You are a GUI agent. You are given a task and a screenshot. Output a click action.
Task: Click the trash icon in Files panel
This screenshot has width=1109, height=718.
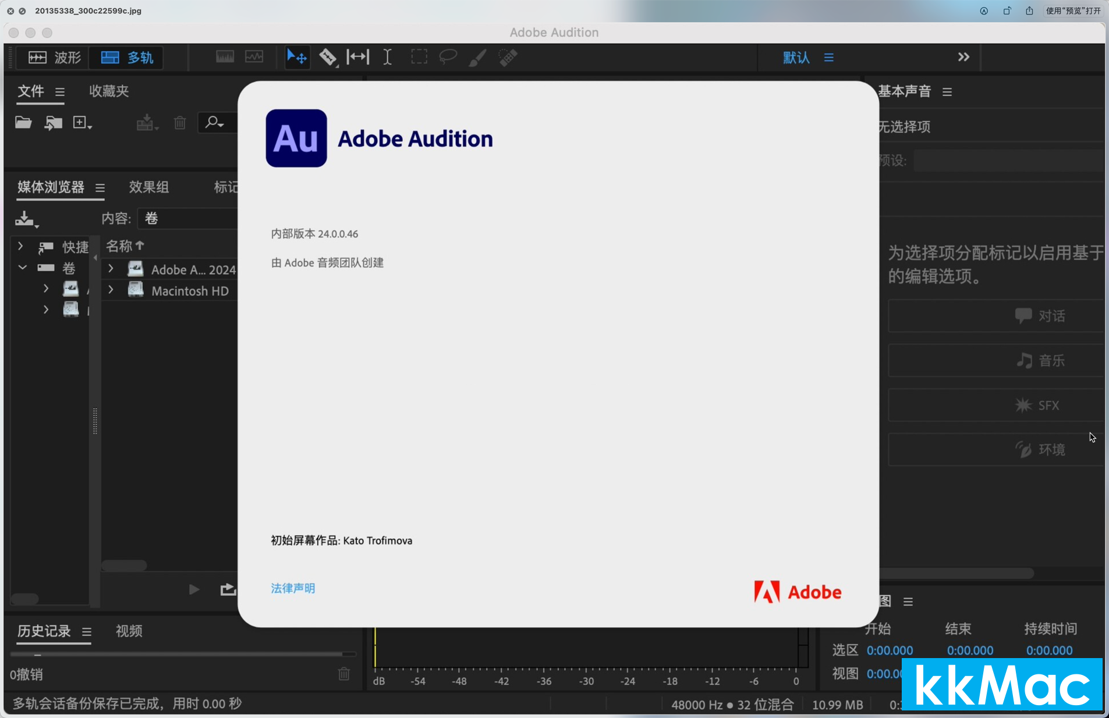pyautogui.click(x=180, y=123)
